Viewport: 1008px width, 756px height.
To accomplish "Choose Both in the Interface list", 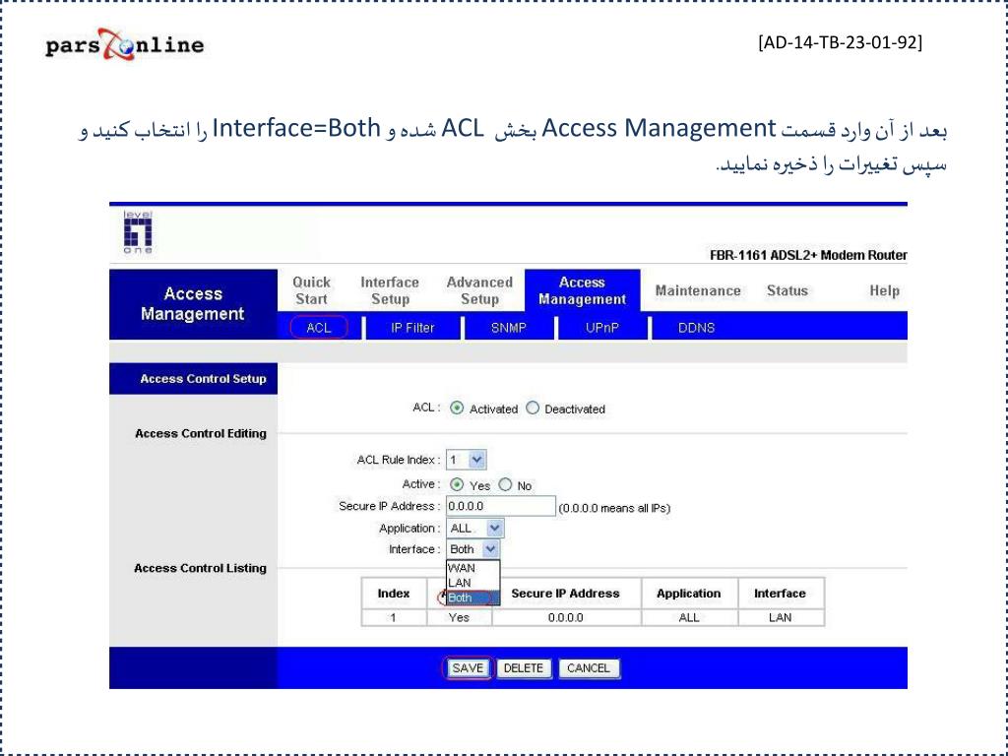I will [x=472, y=598].
